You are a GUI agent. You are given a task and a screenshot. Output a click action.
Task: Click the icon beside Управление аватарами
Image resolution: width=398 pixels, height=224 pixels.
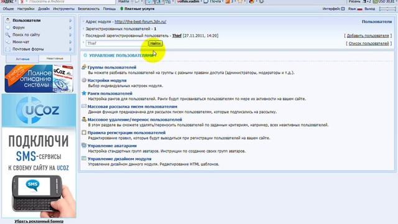click(x=84, y=146)
